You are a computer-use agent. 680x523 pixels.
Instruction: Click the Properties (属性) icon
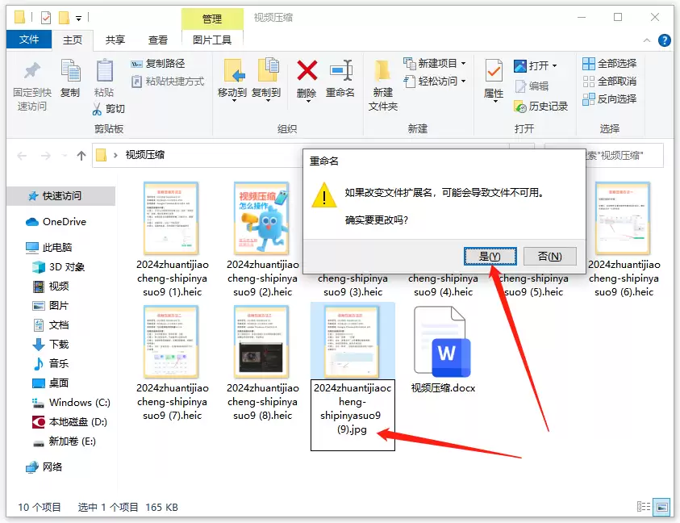click(x=494, y=71)
